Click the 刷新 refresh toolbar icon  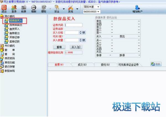click(34, 9)
